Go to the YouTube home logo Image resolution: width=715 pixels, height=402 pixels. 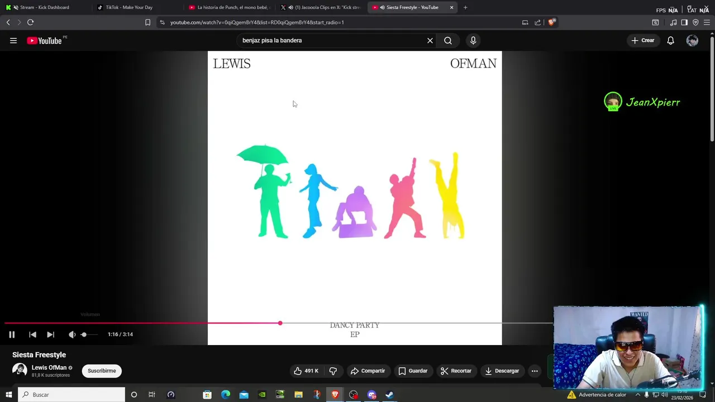[44, 40]
